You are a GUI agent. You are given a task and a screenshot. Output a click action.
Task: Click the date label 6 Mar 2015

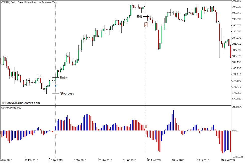pyautogui.click(x=7, y=159)
